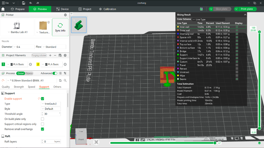
Task: Open support Type tree(auto) dropdown
Action: click(51, 104)
